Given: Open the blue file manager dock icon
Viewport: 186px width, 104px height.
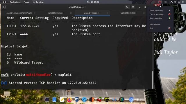Looking at the screenshot, I should click(x=54, y=99).
